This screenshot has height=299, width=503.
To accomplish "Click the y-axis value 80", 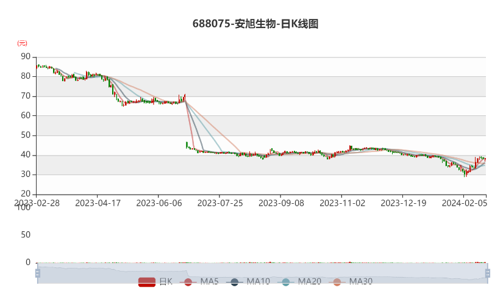I will pyautogui.click(x=26, y=76).
